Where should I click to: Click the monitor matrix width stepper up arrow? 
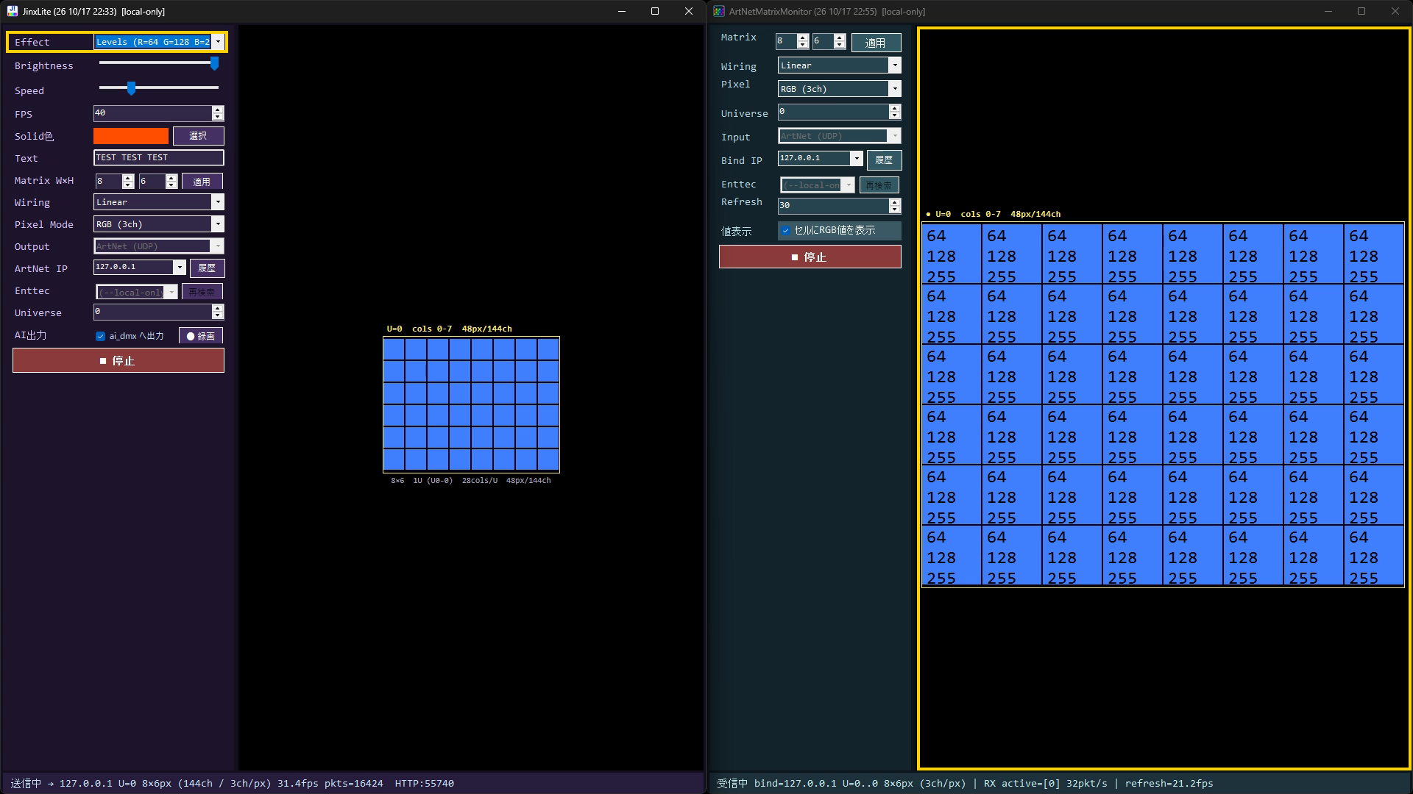click(803, 38)
